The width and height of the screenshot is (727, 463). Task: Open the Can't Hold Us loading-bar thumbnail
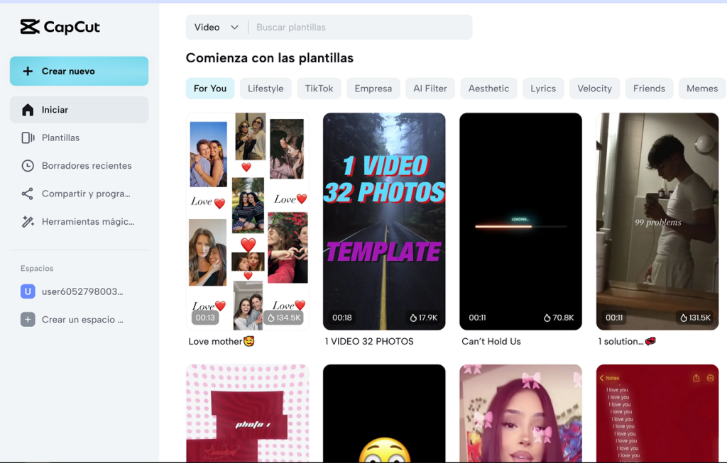(x=520, y=221)
